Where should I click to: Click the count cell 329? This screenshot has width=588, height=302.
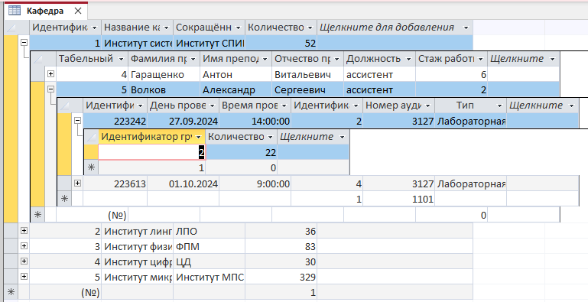281,277
